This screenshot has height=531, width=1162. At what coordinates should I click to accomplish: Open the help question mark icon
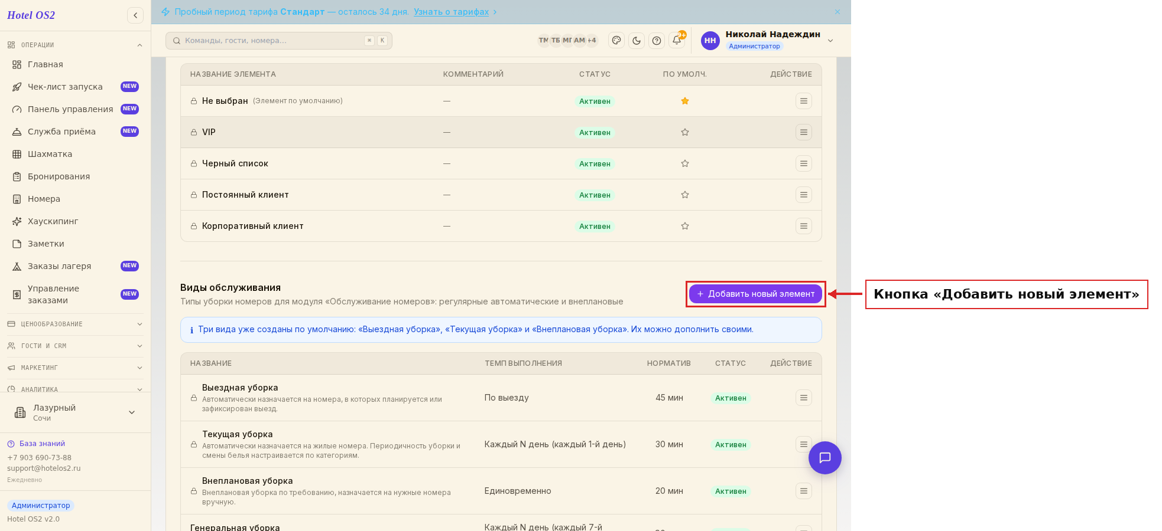point(657,40)
